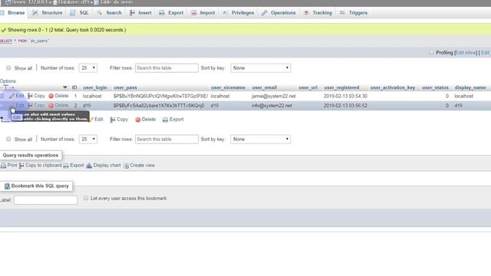Image resolution: width=491 pixels, height=276 pixels.
Task: Open the Browse tab
Action: (x=13, y=13)
